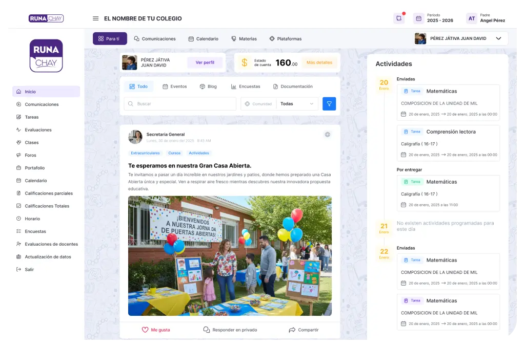Like the post with Me gusta heart
The width and height of the screenshot is (525, 348).
click(x=156, y=330)
